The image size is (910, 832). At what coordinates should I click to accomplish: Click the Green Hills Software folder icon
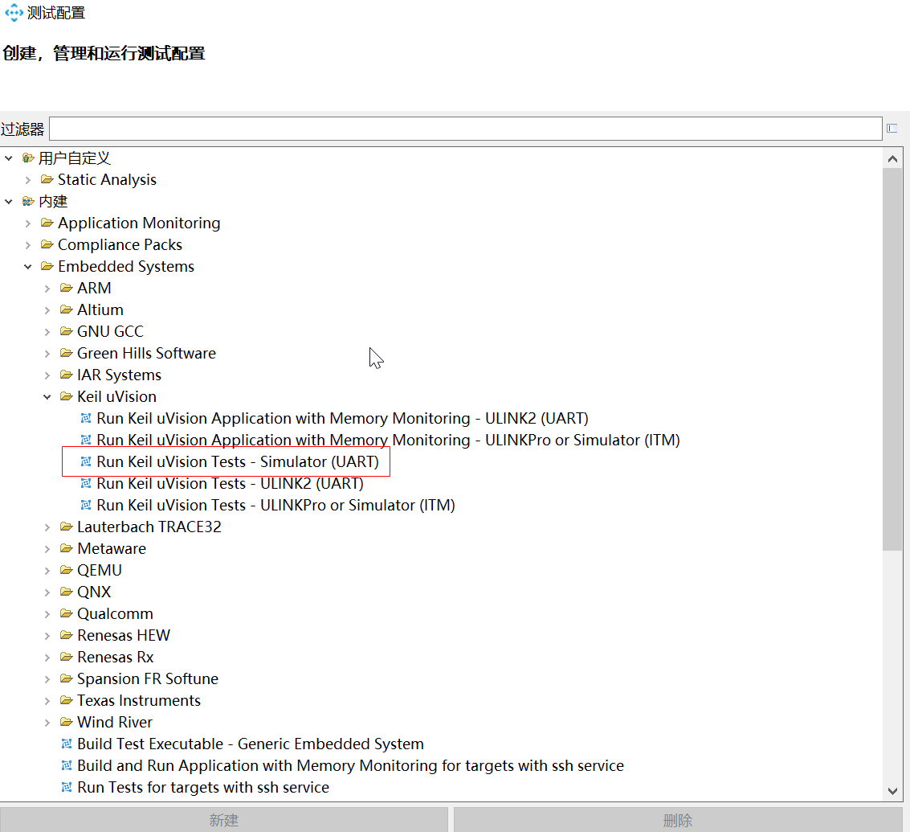67,353
